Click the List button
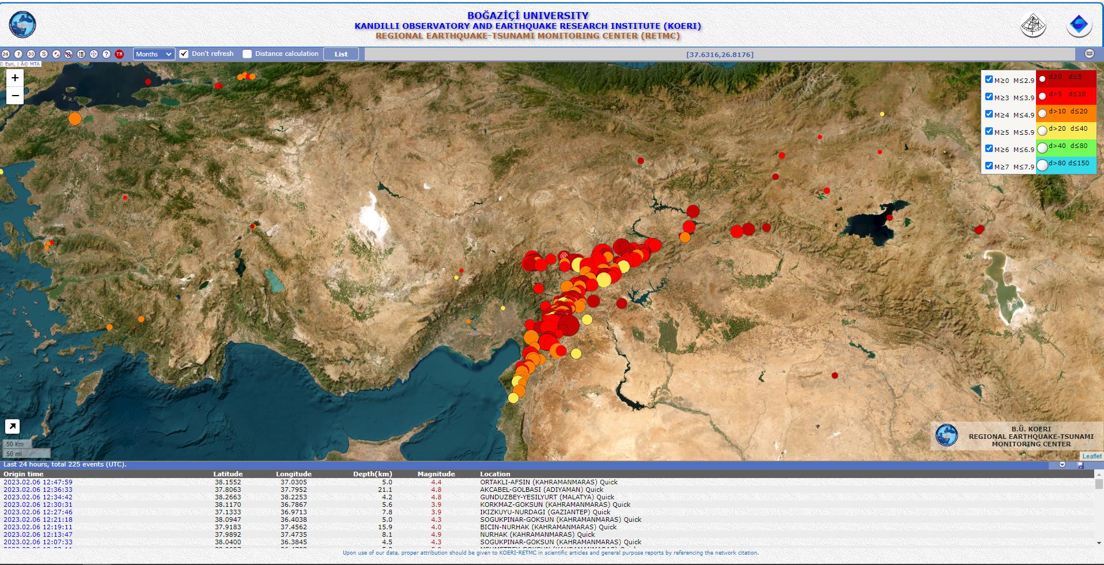Screen dimensions: 1104x565 click(x=341, y=54)
